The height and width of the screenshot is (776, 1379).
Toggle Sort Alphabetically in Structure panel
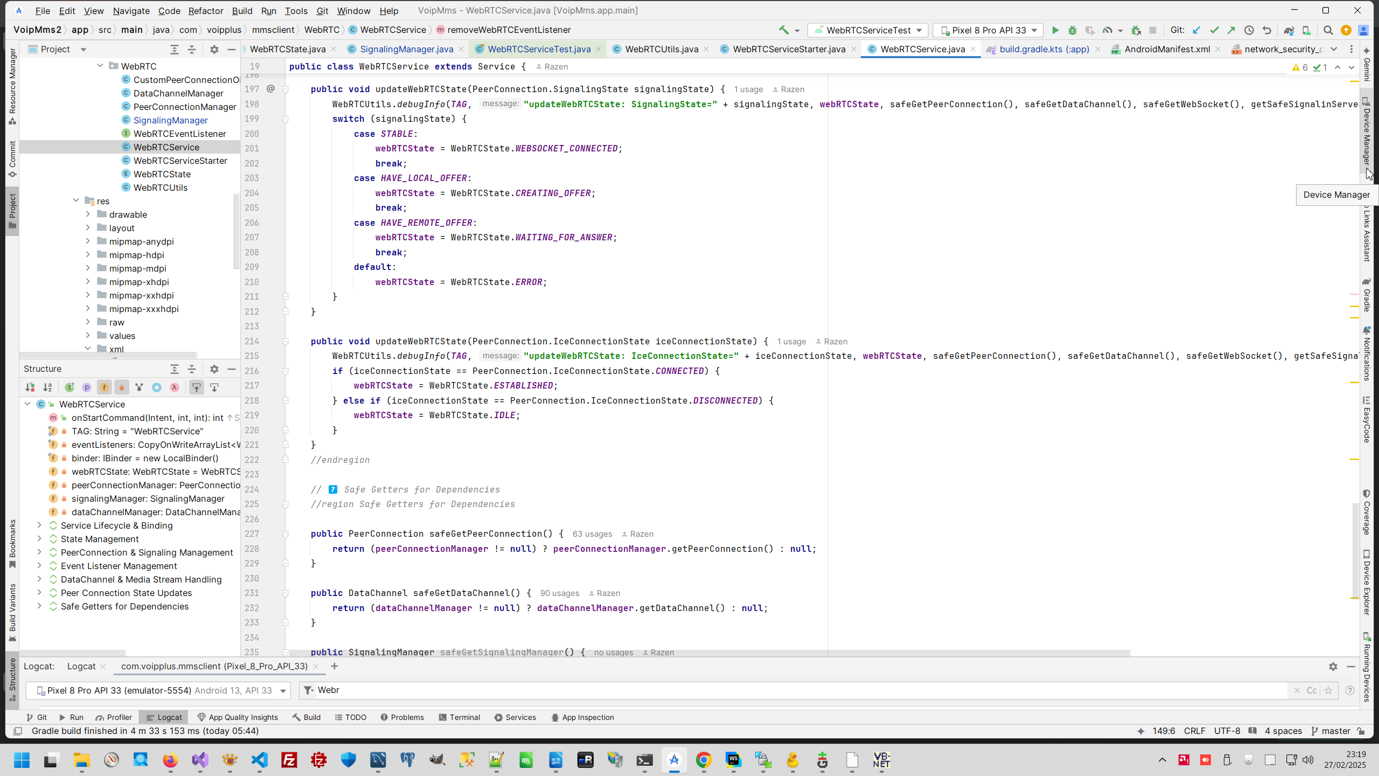[47, 387]
